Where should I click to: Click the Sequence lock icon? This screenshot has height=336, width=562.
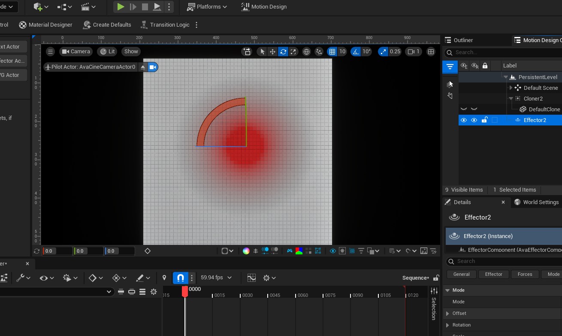(436, 278)
